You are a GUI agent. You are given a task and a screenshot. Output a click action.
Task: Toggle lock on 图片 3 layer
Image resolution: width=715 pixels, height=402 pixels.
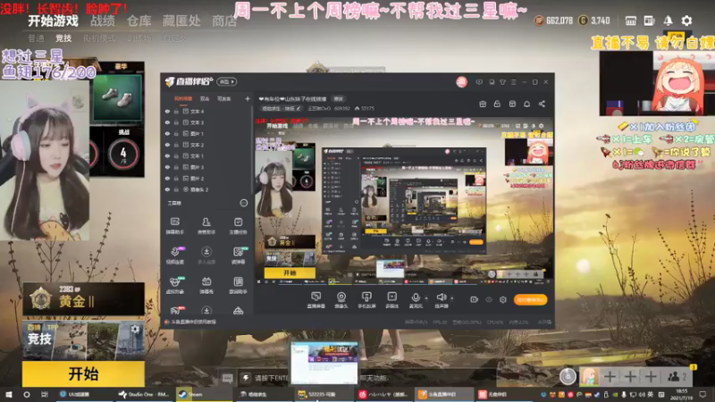click(x=176, y=167)
